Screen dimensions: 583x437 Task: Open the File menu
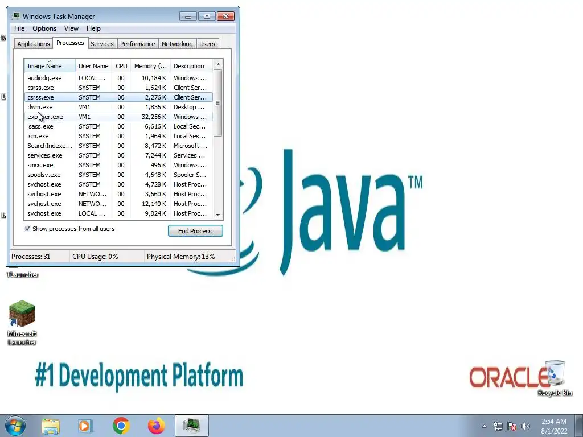[19, 28]
